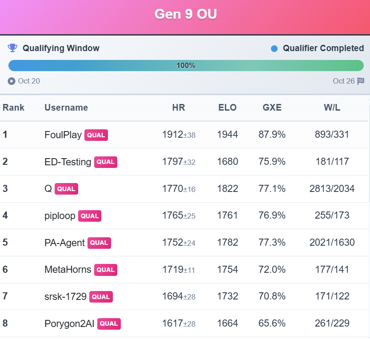370x339 pixels.
Task: Sort table by the ELO column header
Action: (x=227, y=108)
